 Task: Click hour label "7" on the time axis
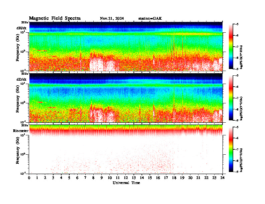(85, 178)
